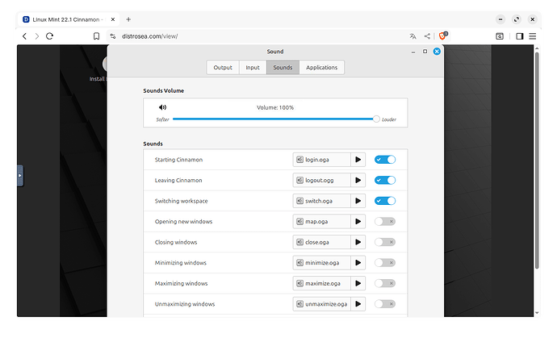Click the speaker icon beside Volume
Image resolution: width=557 pixels, height=338 pixels.
[x=162, y=107]
